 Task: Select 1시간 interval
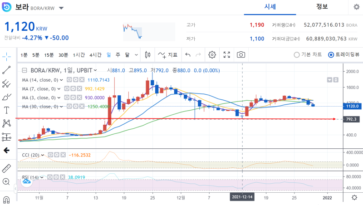(78, 55)
